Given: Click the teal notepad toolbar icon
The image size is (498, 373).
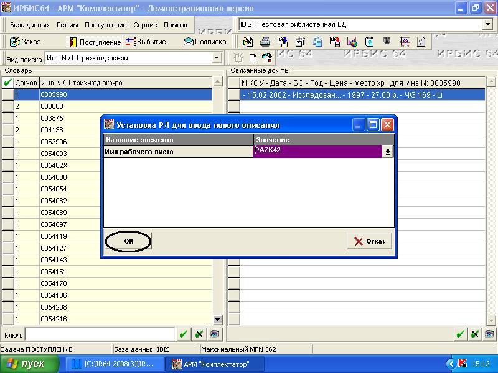Looking at the screenshot, I should (369, 42).
